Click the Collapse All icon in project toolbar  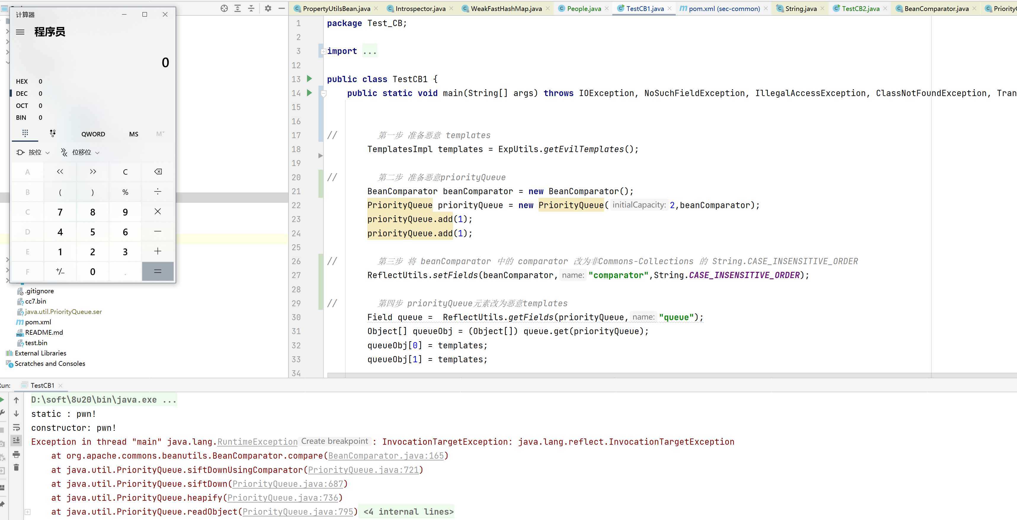(x=252, y=8)
